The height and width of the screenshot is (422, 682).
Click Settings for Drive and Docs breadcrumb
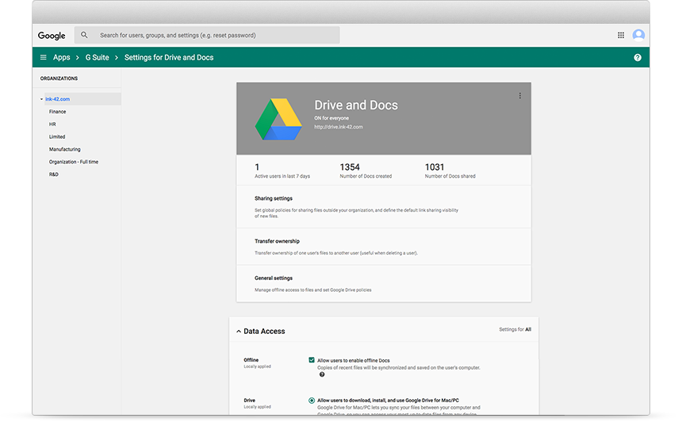tap(169, 57)
